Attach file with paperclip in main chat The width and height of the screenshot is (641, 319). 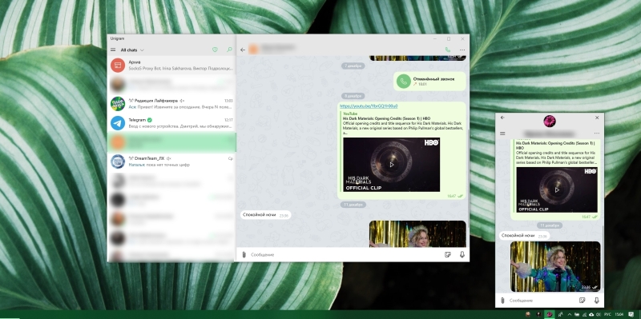244,254
